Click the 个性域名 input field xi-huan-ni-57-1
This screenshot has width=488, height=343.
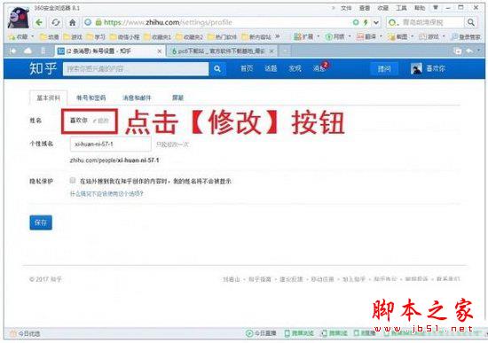point(111,144)
